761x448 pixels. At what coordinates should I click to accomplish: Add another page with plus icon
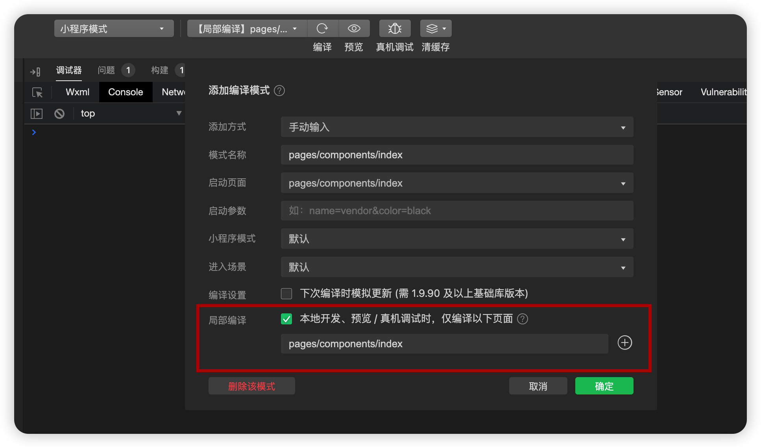coord(624,342)
